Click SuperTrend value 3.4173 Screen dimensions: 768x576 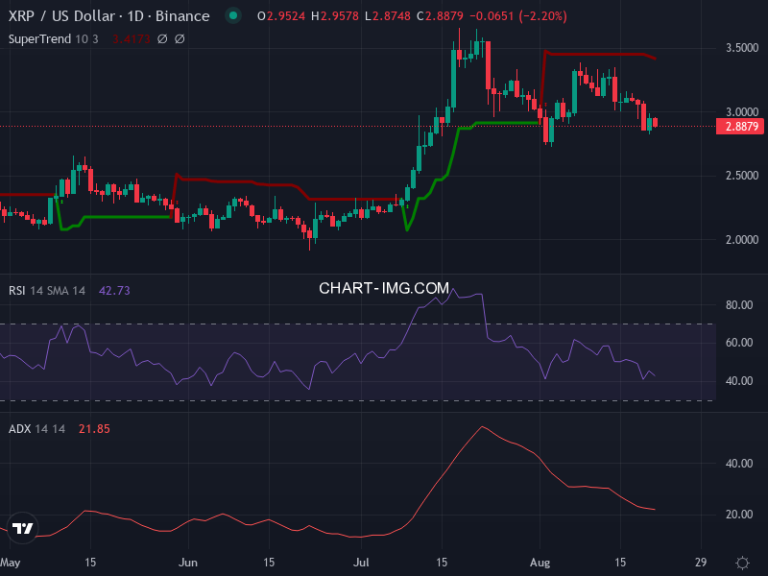coord(132,38)
